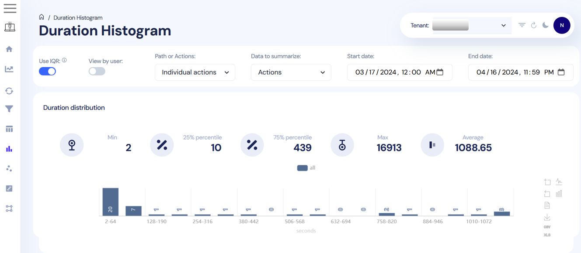Open the process flow nodes sidebar icon

click(x=9, y=209)
